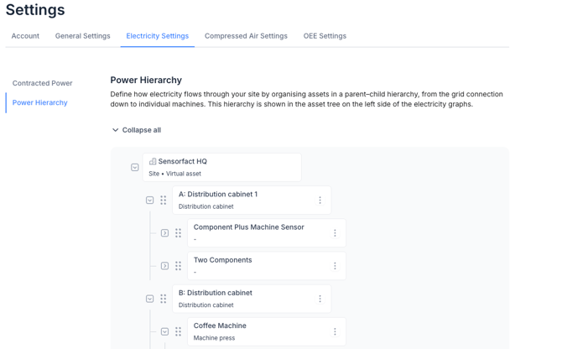This screenshot has width=562, height=349.
Task: Collapse the Sensorfact HQ site node
Action: 135,168
